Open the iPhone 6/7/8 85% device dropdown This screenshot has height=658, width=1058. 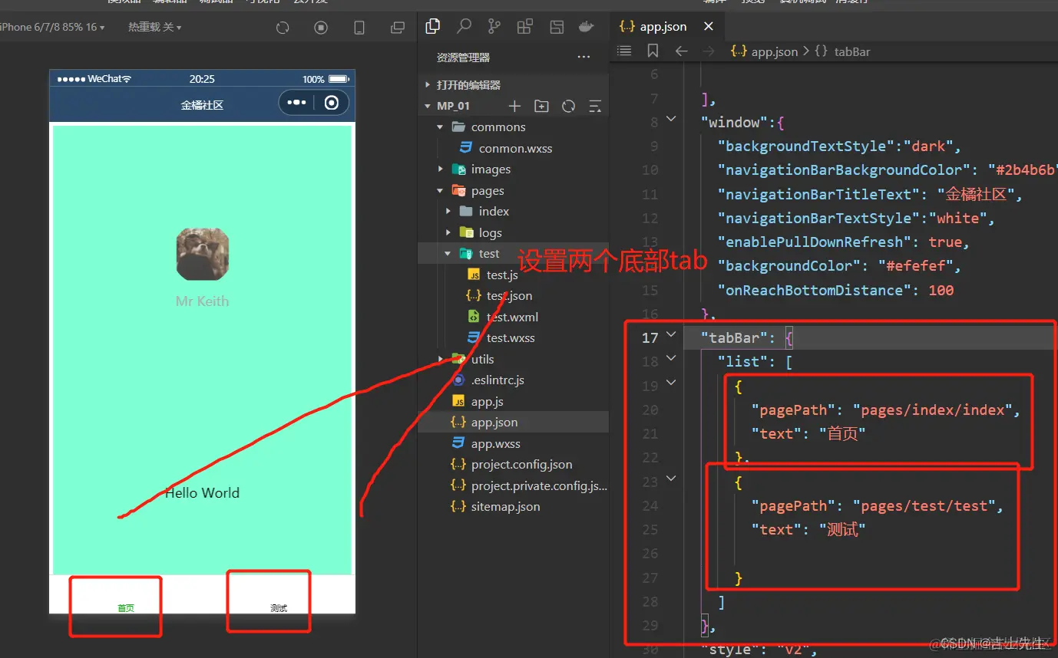point(52,27)
